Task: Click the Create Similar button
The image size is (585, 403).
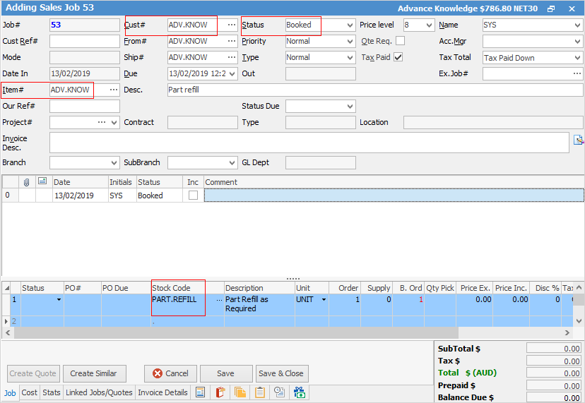Action: [x=94, y=373]
